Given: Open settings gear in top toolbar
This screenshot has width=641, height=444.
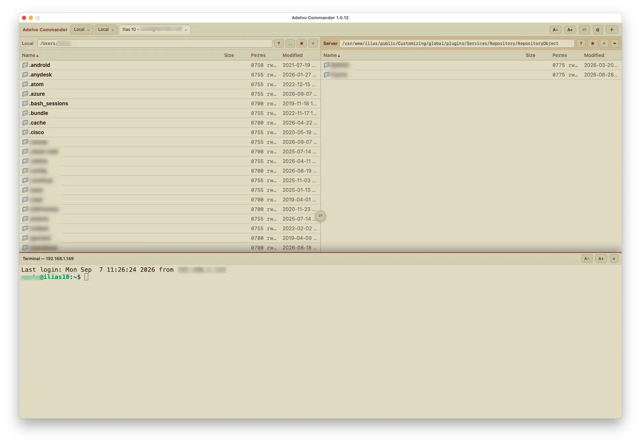Looking at the screenshot, I should 597,30.
